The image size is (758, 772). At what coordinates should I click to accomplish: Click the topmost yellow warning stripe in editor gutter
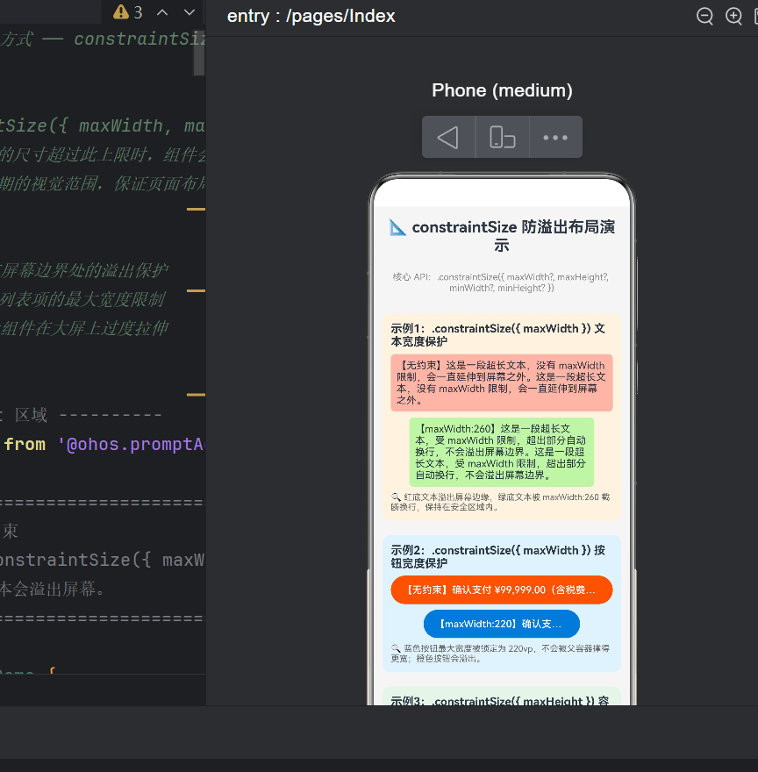coord(196,210)
